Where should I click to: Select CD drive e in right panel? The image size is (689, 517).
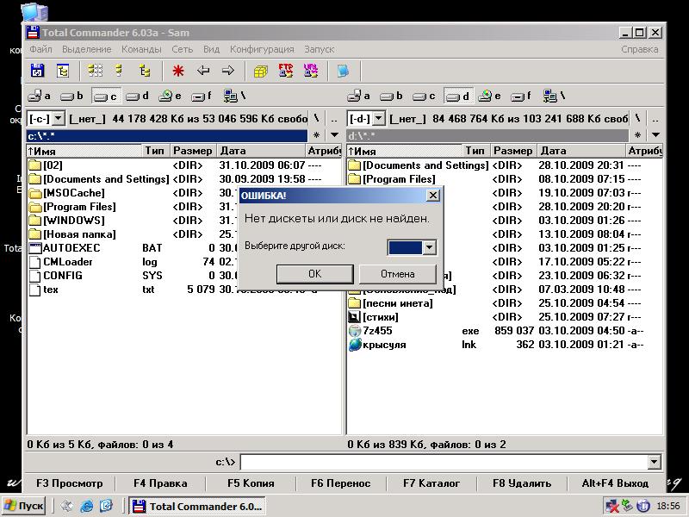(489, 96)
